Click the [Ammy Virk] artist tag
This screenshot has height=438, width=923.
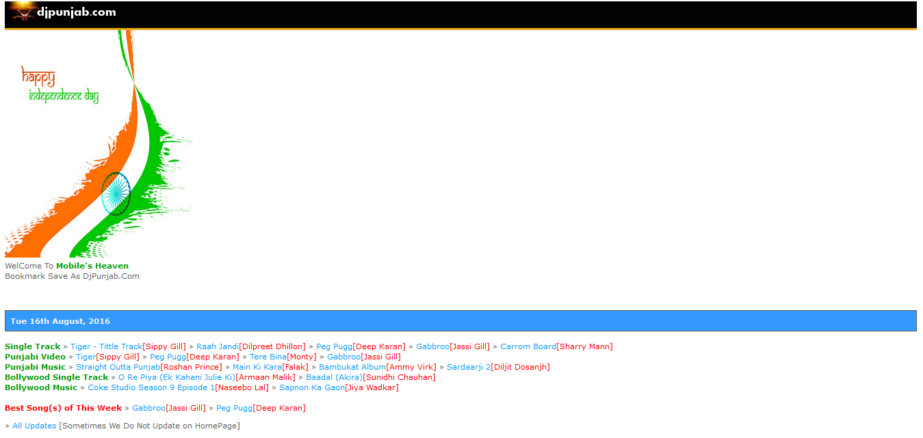(411, 367)
